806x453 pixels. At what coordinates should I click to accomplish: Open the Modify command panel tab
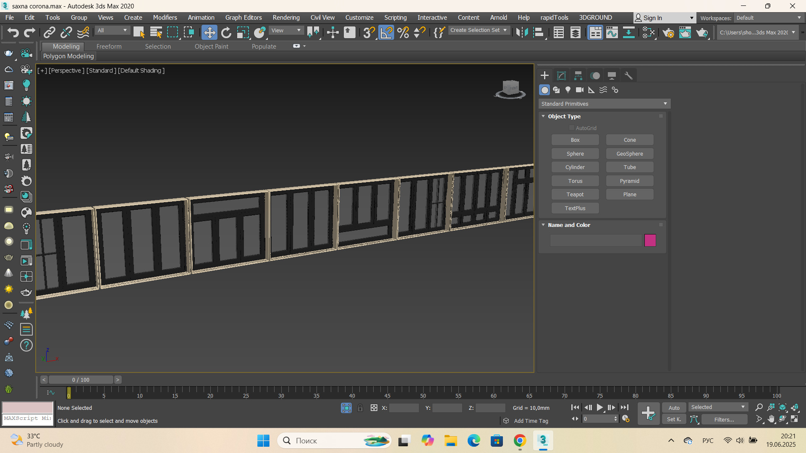[561, 75]
